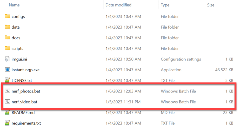Select the data folder icon
The image size is (241, 133).
pos(8,27)
